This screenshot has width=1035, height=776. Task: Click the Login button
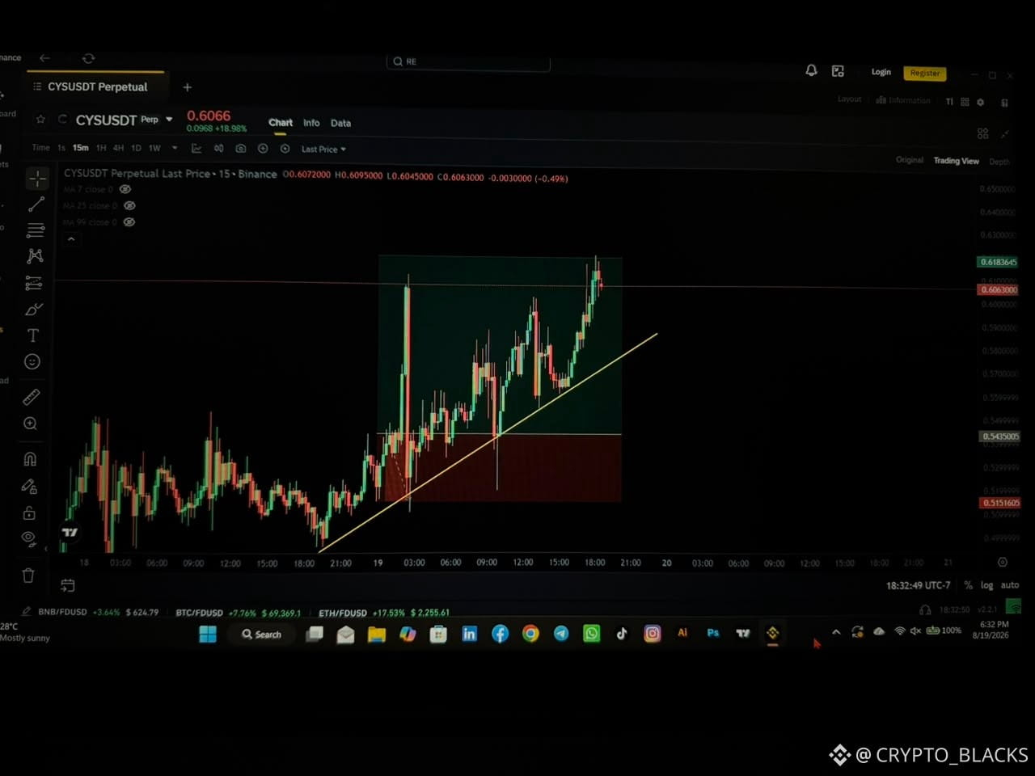(x=881, y=72)
